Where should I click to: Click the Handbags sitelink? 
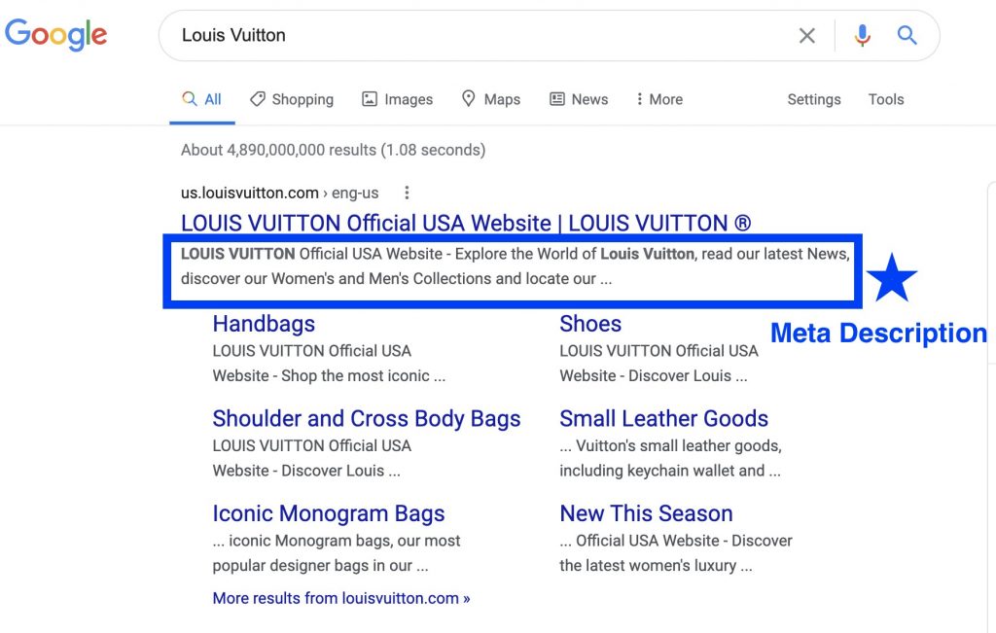[264, 324]
